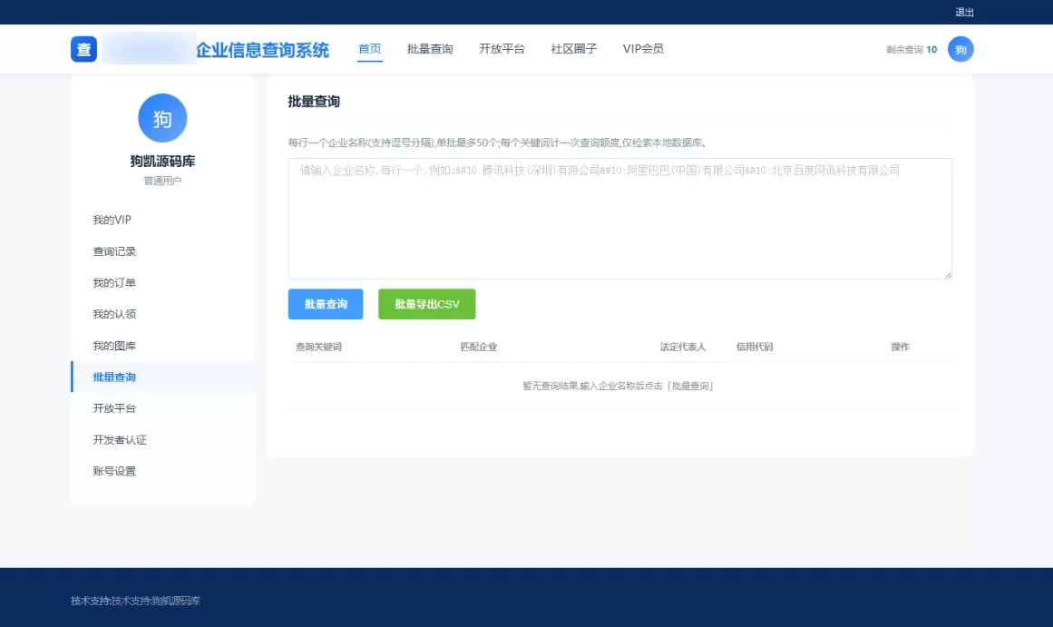Open 开放平台 in the sidebar menu
Viewport: 1053px width, 627px height.
point(162,408)
